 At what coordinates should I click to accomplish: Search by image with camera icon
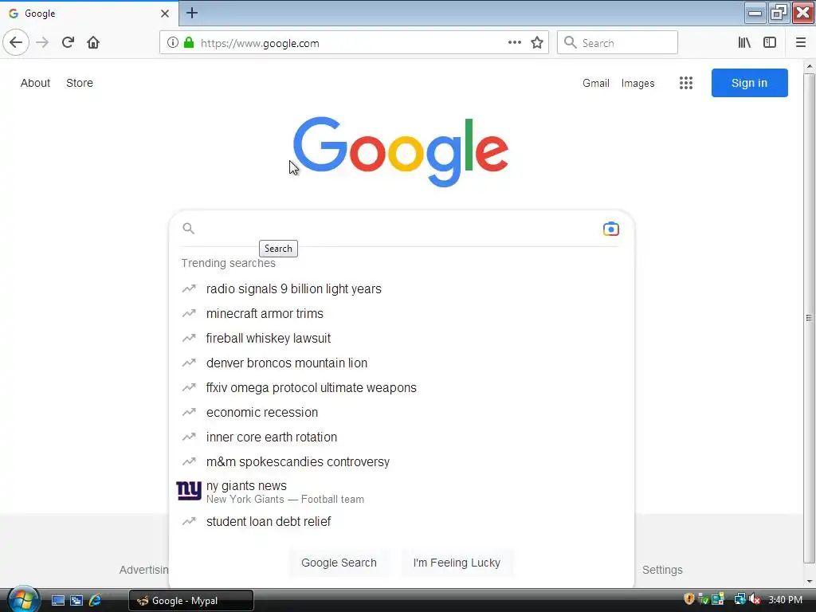coord(611,229)
